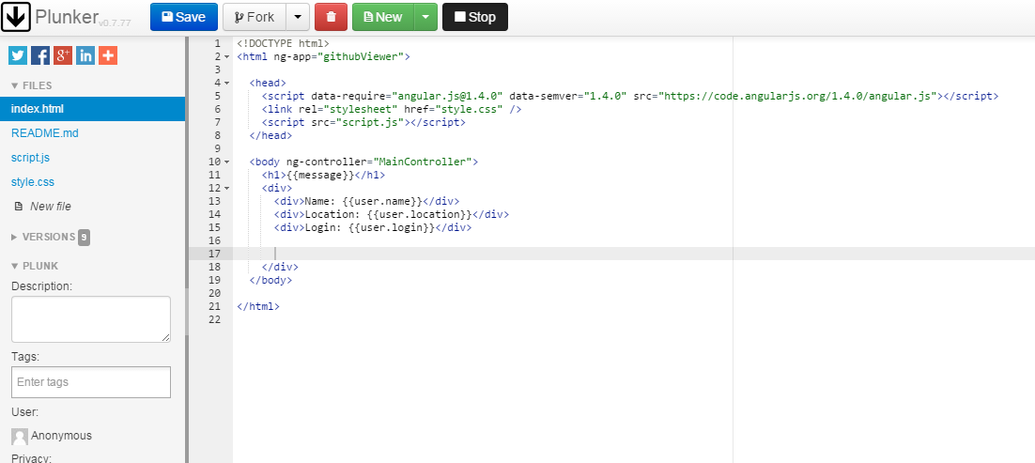1035x463 pixels.
Task: Fork this plunk
Action: pyautogui.click(x=255, y=17)
